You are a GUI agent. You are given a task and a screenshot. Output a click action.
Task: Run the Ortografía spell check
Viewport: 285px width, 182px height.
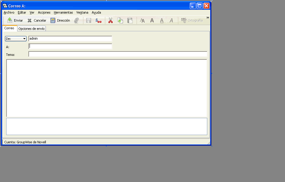tap(192, 20)
